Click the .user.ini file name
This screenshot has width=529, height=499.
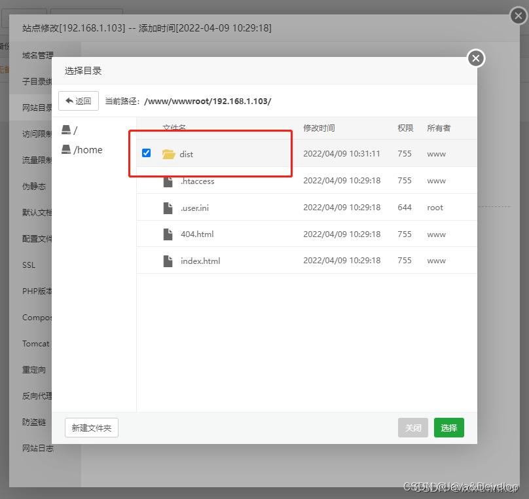194,208
